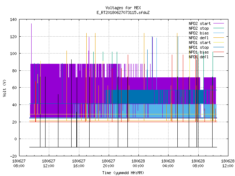235x176 pixels.
Task: Click the NPD2 start legend label
Action: [200, 23]
